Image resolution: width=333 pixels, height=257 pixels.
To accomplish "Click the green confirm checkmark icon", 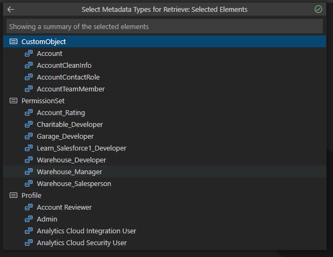I will tap(318, 10).
